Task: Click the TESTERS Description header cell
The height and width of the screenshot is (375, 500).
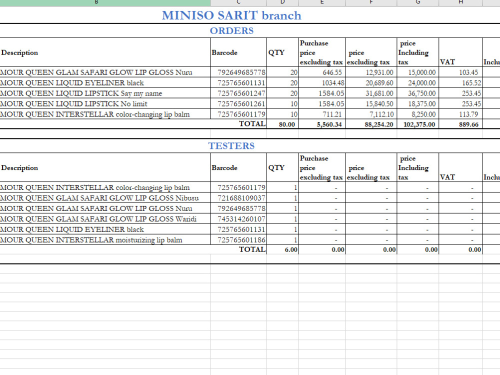Action: pyautogui.click(x=105, y=167)
